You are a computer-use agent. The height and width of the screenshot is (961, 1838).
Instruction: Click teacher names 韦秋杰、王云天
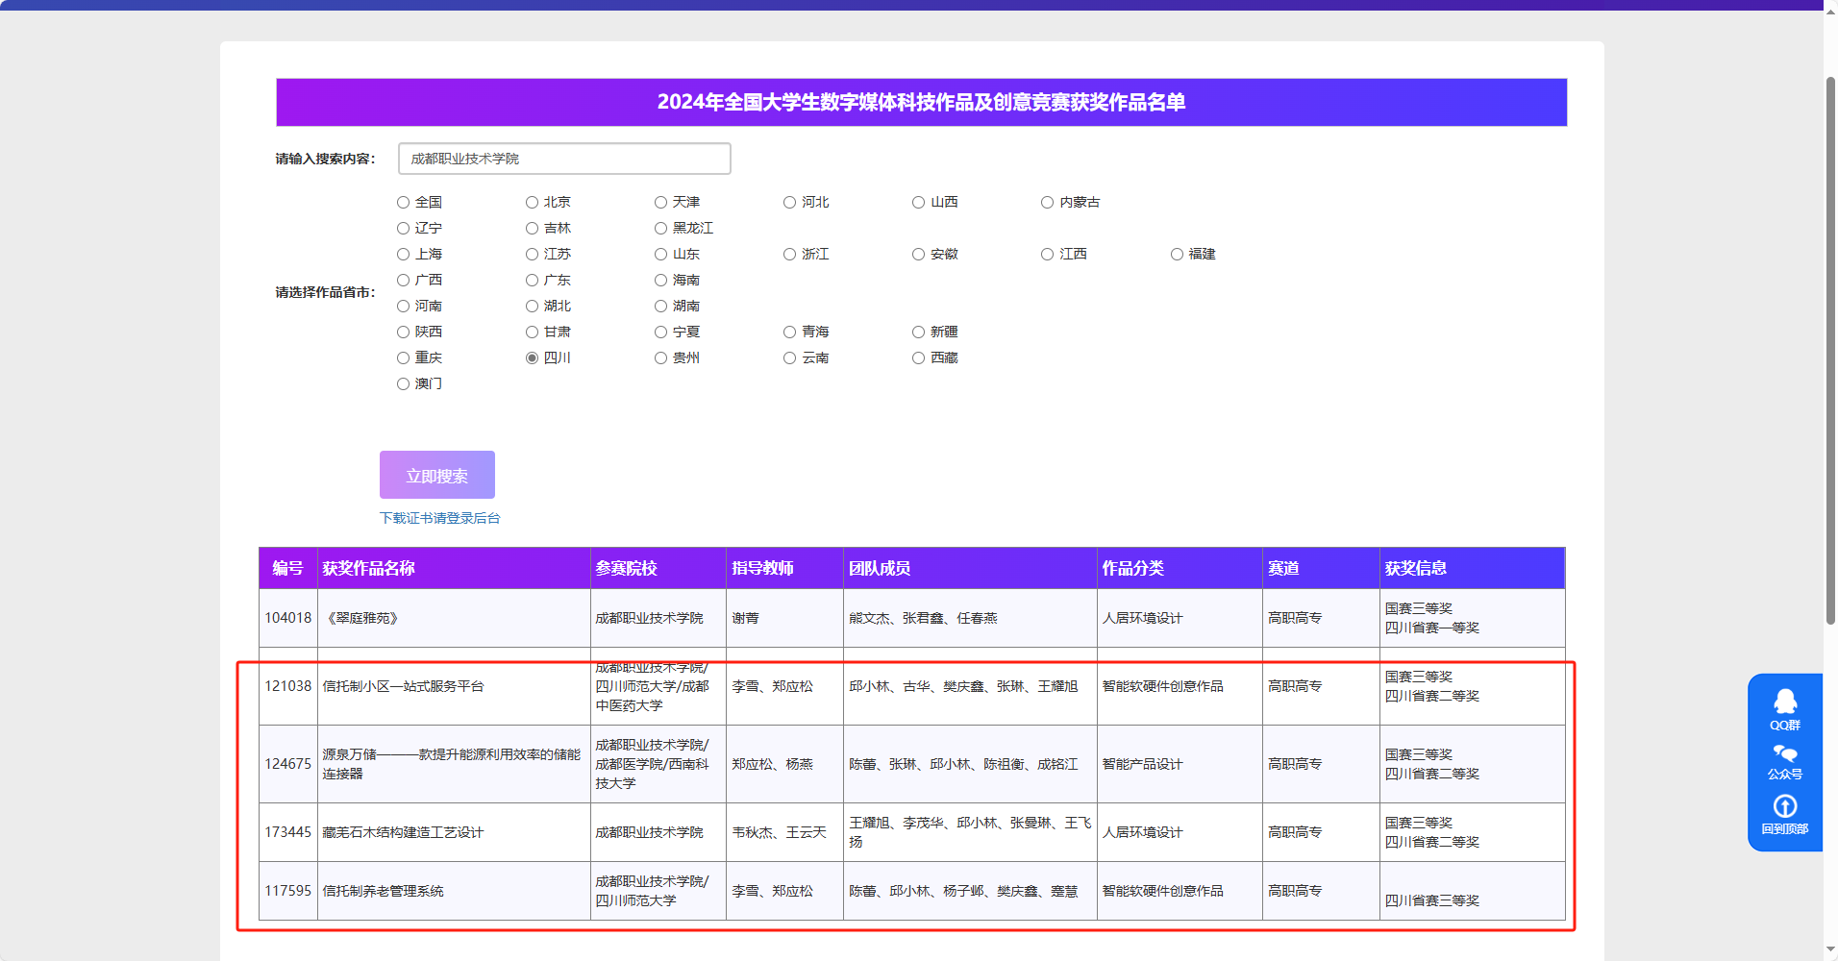pyautogui.click(x=779, y=832)
